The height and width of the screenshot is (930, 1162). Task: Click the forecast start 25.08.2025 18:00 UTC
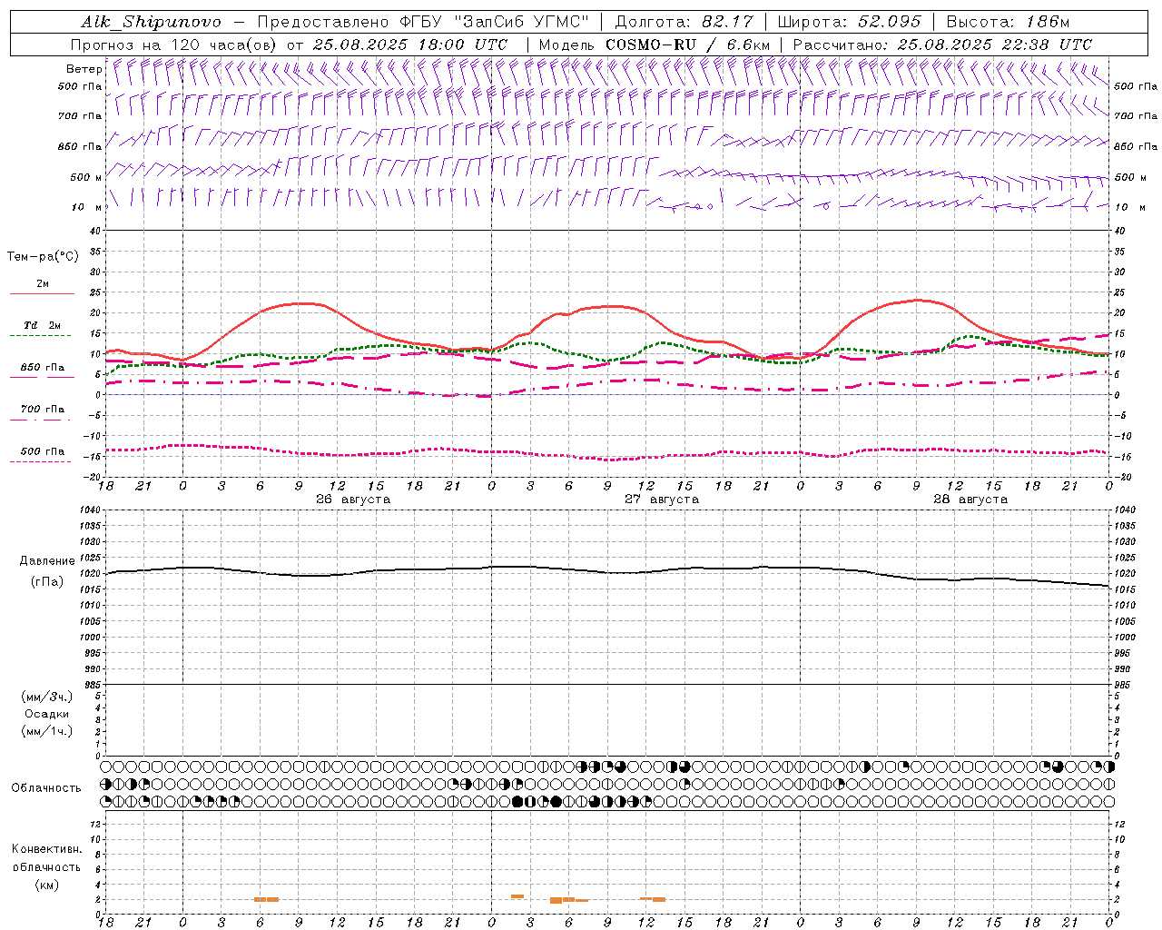point(410,45)
